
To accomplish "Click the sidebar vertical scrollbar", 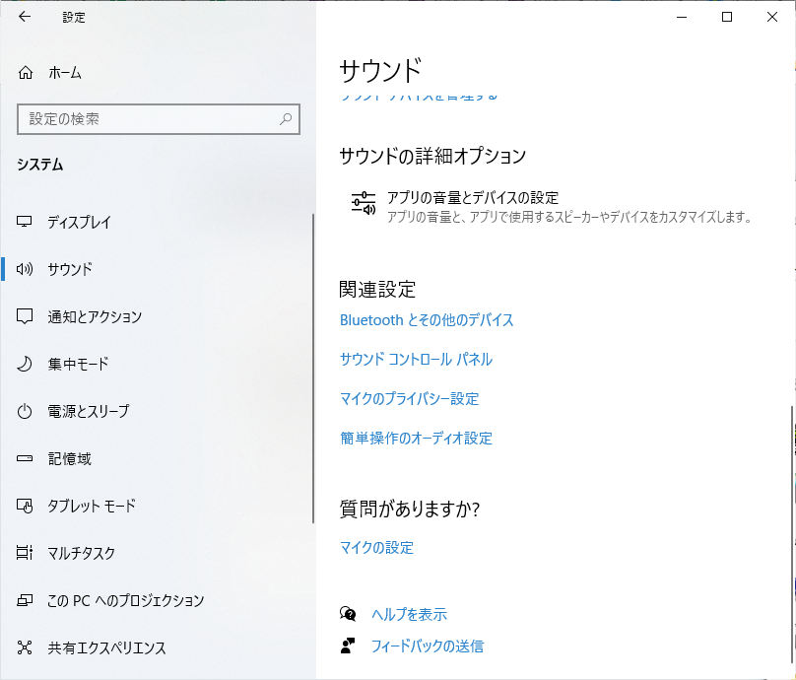I will pos(313,369).
